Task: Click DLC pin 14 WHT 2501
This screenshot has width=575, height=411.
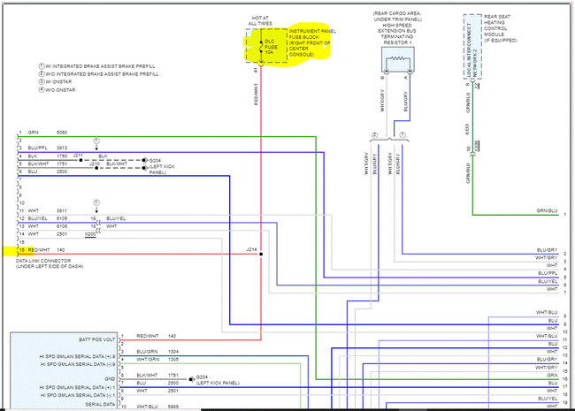Action: pyautogui.click(x=43, y=234)
